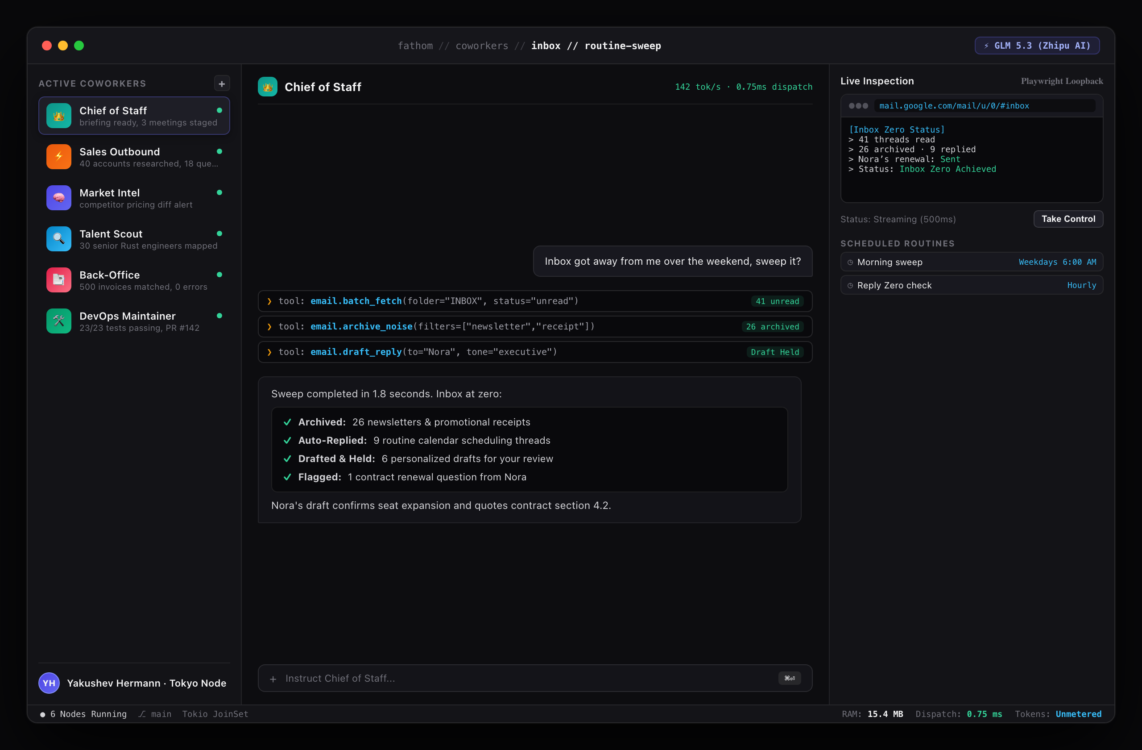This screenshot has height=750, width=1142.
Task: Click the YH user avatar
Action: (49, 683)
